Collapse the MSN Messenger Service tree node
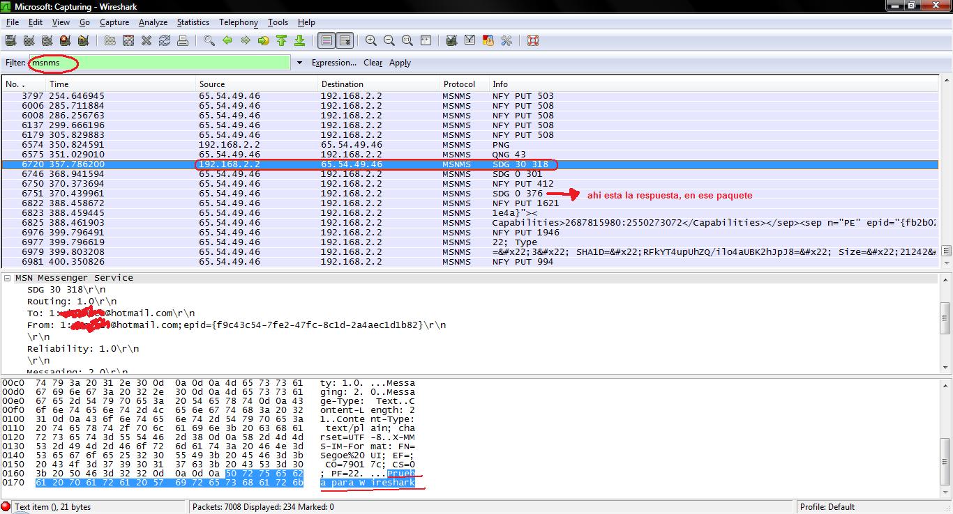Image resolution: width=953 pixels, height=514 pixels. click(x=8, y=278)
